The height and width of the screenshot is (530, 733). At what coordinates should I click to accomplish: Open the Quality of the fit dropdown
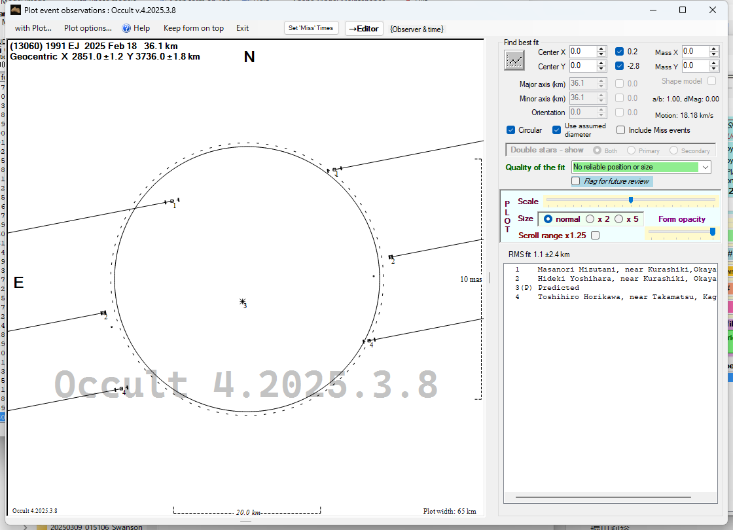[705, 168]
